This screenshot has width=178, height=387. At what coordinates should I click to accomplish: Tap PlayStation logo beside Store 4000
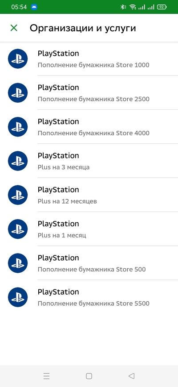[18, 127]
